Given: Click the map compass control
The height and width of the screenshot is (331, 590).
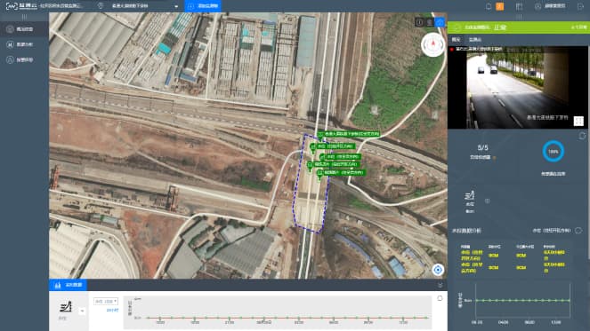Looking at the screenshot, I should tap(432, 44).
